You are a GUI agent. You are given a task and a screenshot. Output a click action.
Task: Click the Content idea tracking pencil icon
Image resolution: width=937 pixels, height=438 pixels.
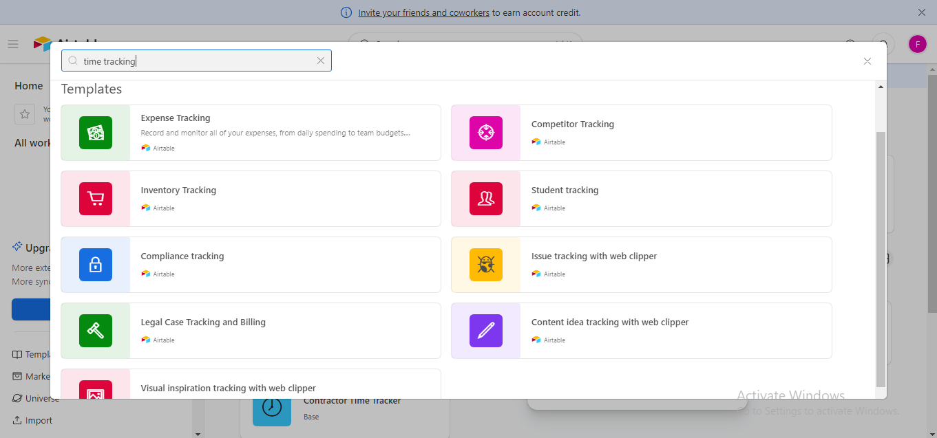[x=485, y=331]
